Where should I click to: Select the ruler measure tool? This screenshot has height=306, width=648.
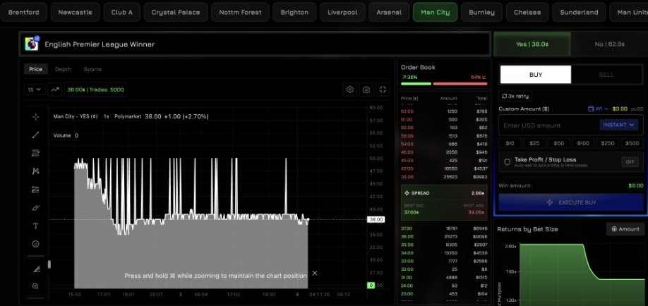[x=35, y=269]
